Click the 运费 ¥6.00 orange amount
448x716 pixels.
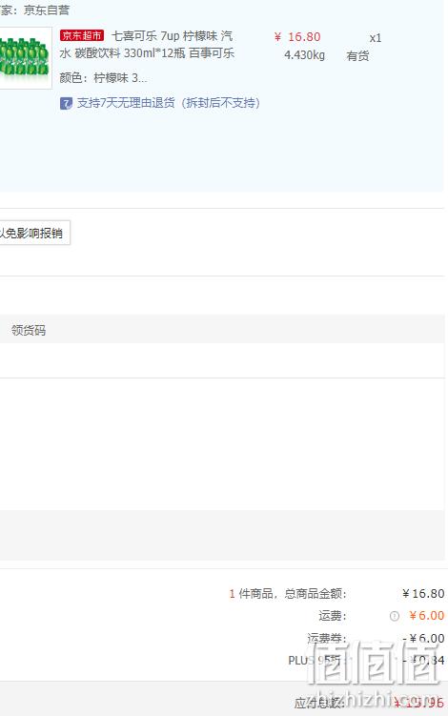click(426, 616)
